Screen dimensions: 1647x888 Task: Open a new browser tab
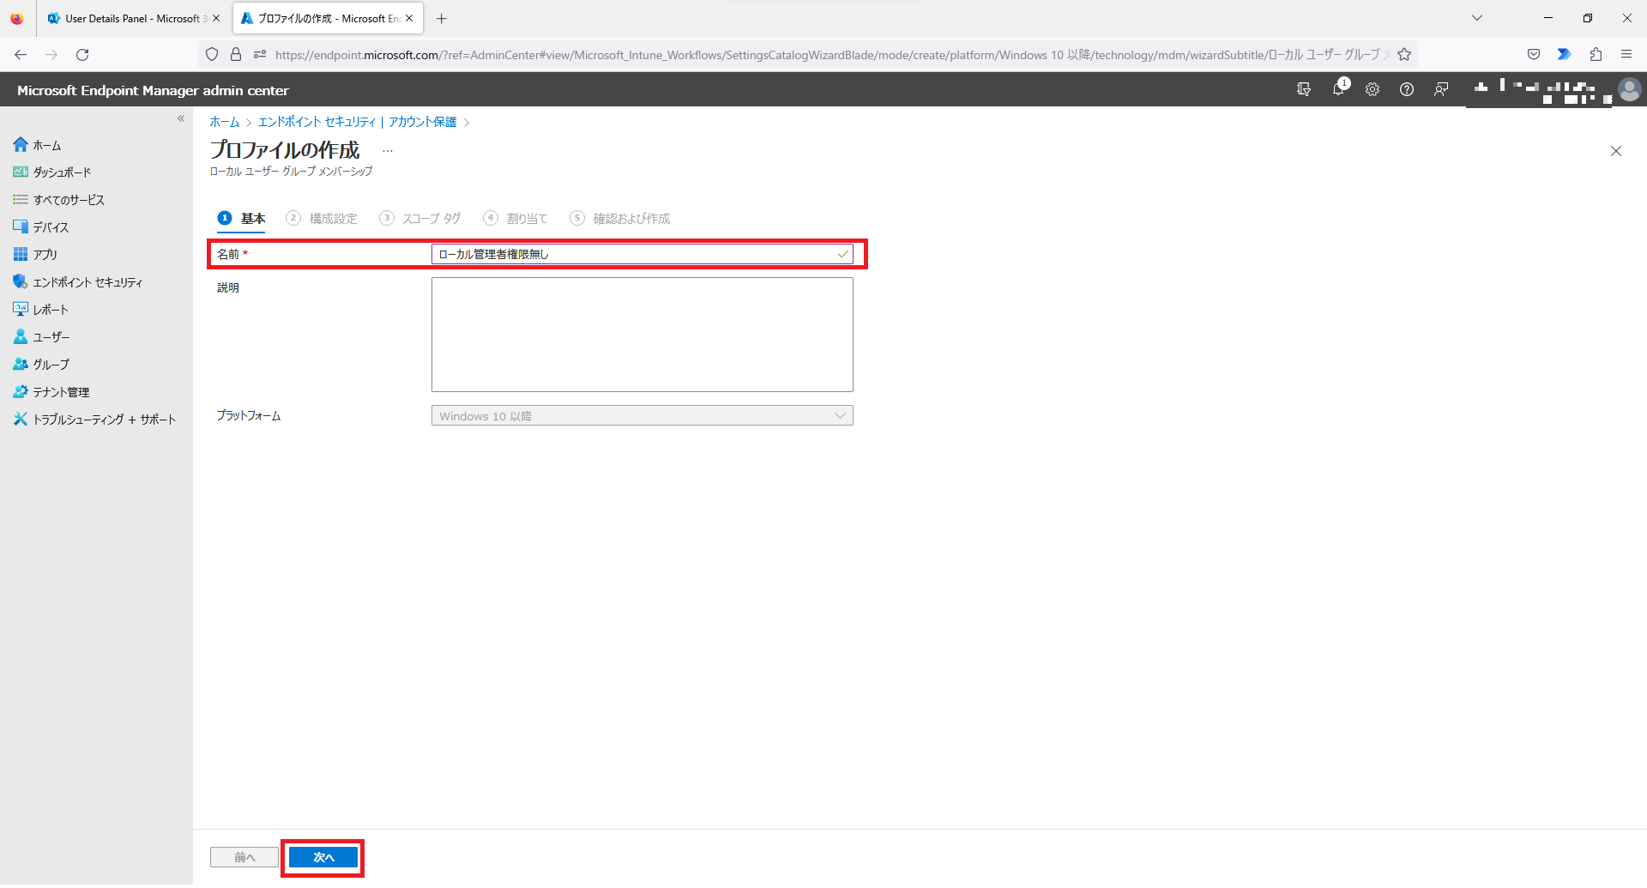coord(442,18)
